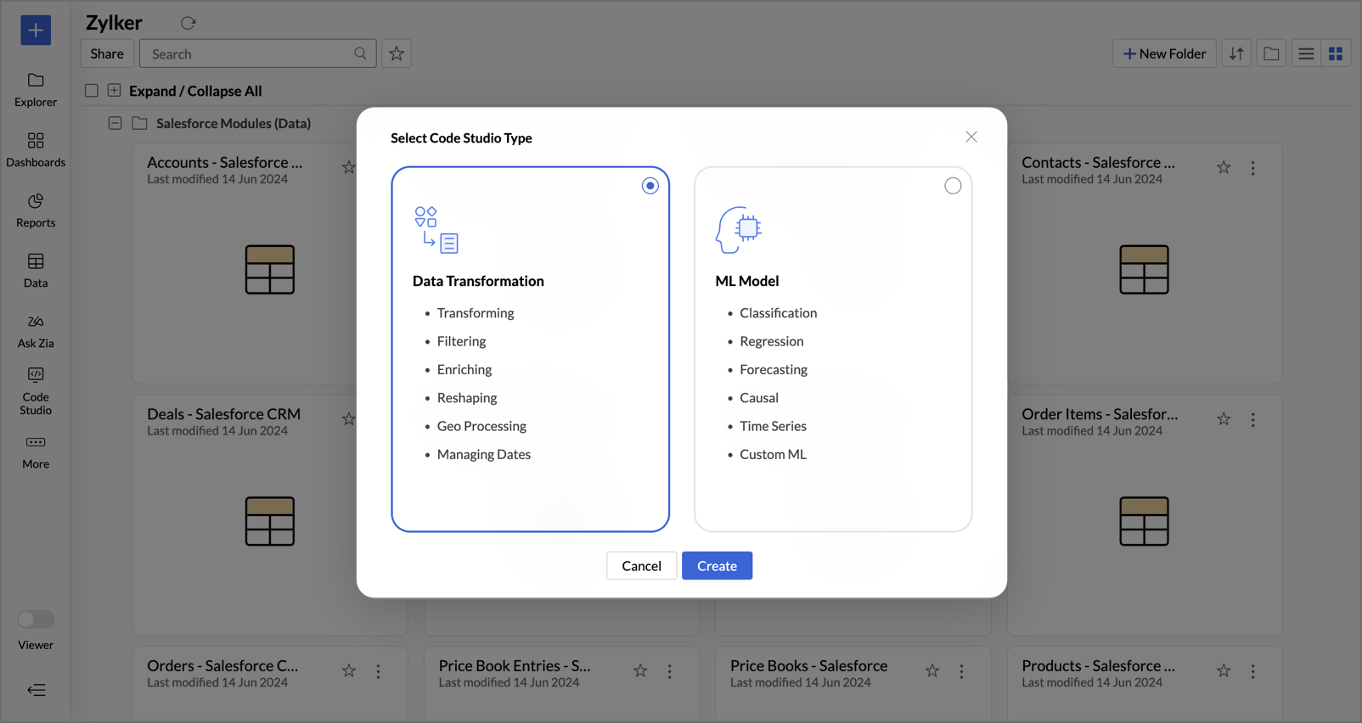Screen dimensions: 1362x723
Task: Click the Salesforce Modules (Data) folder name
Action: (234, 124)
